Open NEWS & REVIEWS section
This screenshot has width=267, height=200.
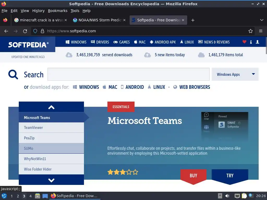pyautogui.click(x=214, y=42)
